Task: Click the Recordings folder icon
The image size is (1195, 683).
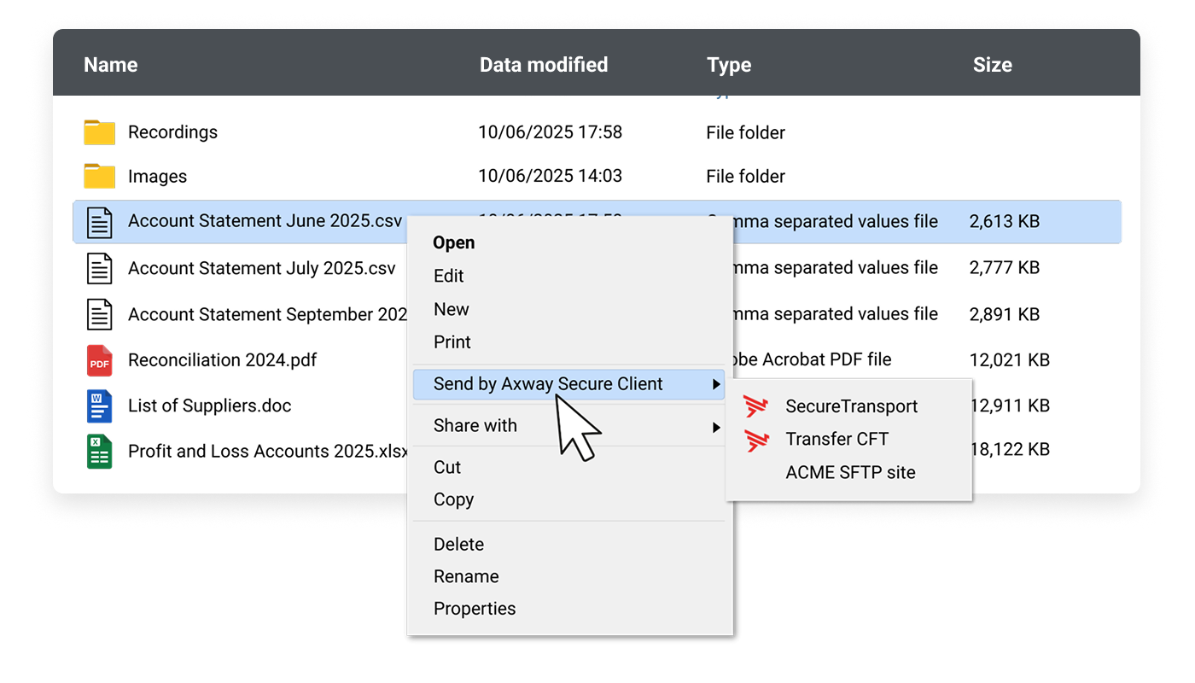Action: point(100,132)
